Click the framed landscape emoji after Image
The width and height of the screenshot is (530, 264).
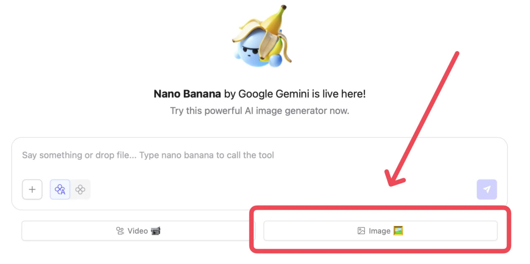coord(398,230)
